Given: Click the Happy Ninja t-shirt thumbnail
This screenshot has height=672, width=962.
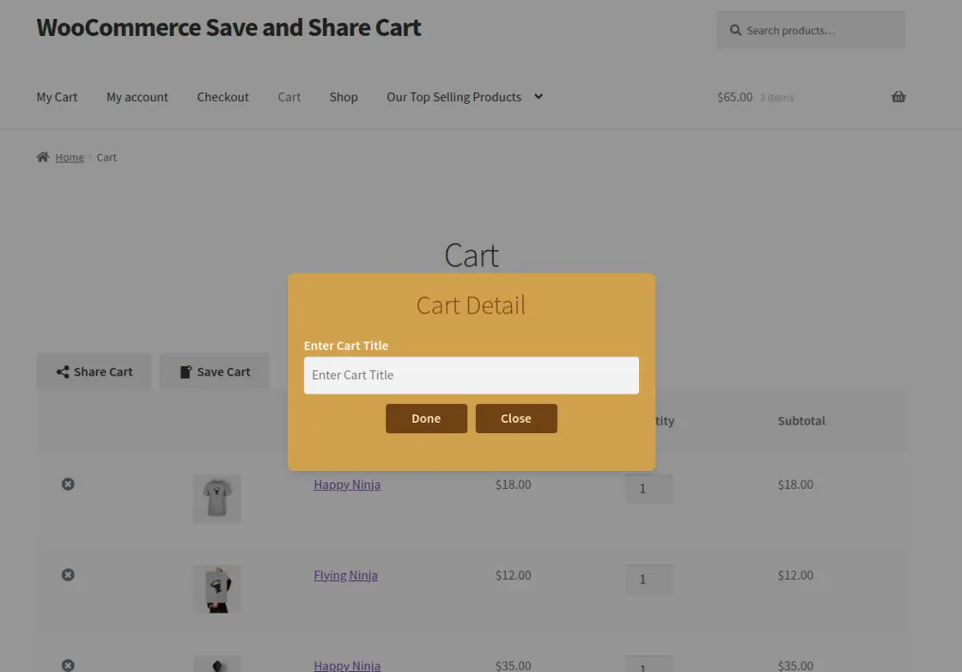Looking at the screenshot, I should pos(216,498).
